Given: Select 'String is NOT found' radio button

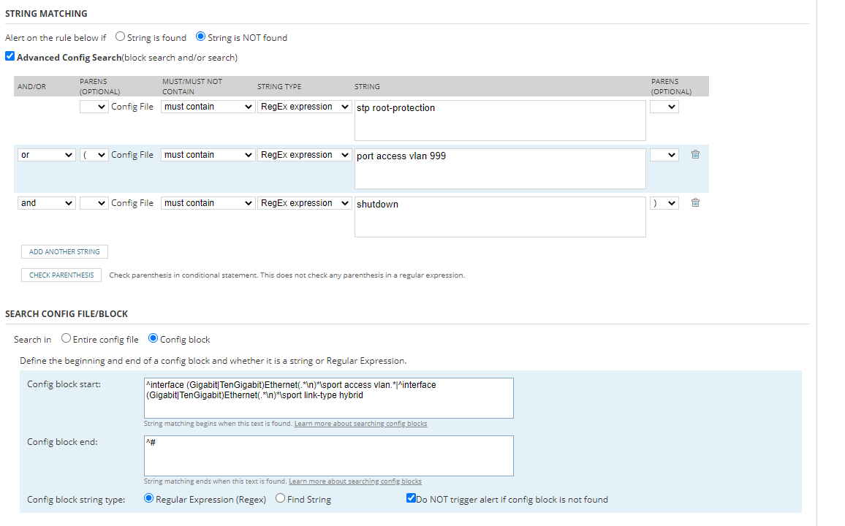Looking at the screenshot, I should click(200, 37).
